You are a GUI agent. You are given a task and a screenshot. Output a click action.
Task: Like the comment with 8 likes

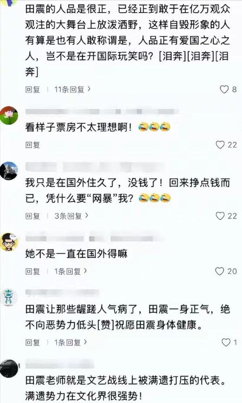click(224, 89)
